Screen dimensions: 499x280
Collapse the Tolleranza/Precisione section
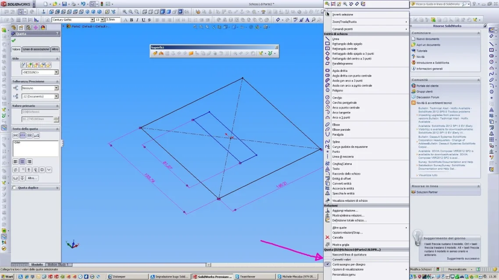[57, 81]
